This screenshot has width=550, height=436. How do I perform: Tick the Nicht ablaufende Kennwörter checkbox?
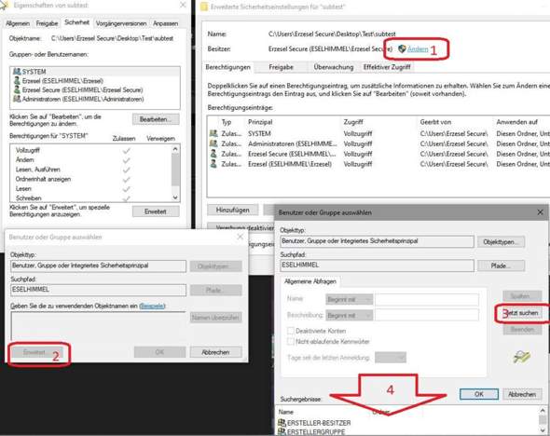click(x=291, y=341)
